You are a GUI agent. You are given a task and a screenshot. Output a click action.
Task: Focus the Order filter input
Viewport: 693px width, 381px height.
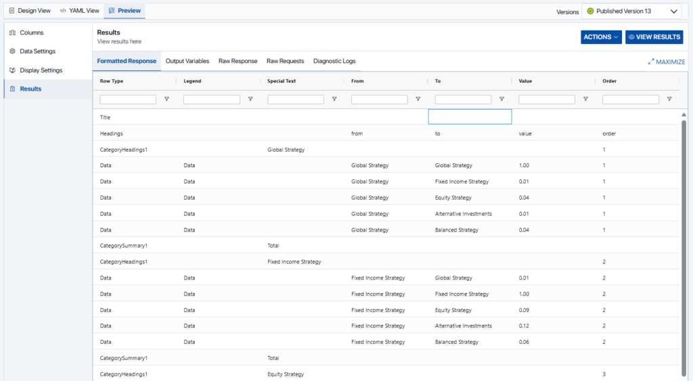click(x=631, y=99)
